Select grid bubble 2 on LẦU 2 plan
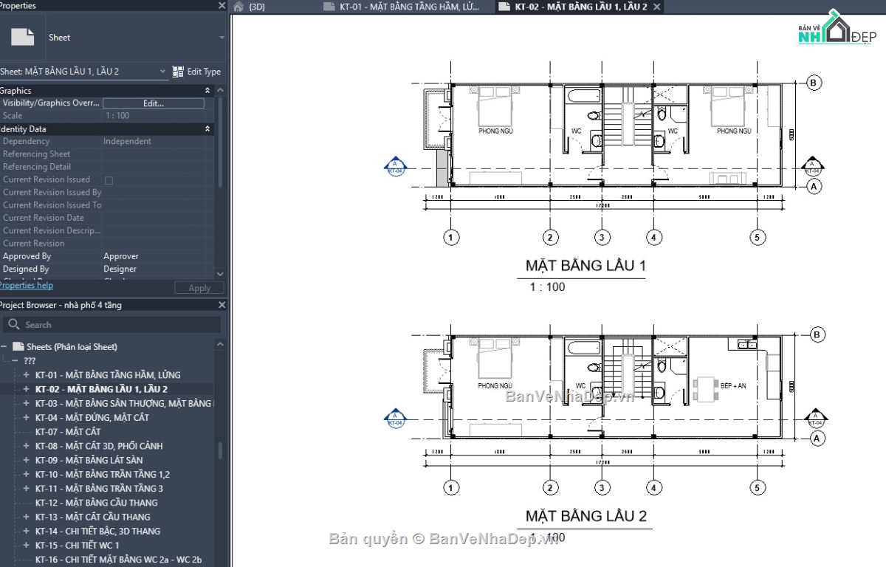Image resolution: width=886 pixels, height=567 pixels. click(550, 487)
